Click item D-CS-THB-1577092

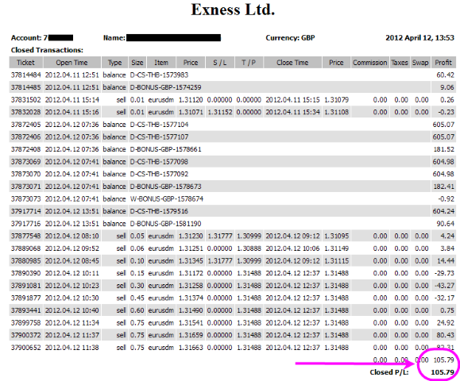(159, 174)
